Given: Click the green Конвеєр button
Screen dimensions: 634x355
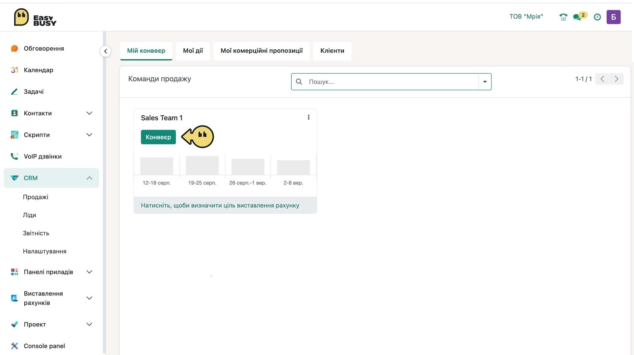Looking at the screenshot, I should pos(158,137).
